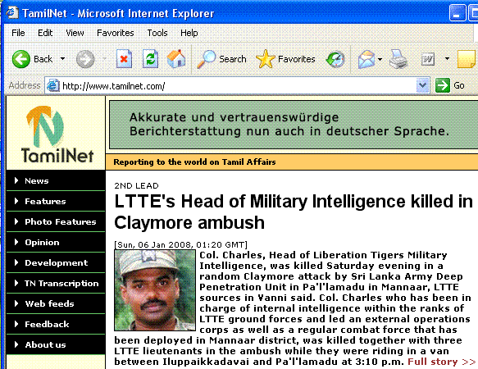Open the Features sidebar section

[56, 201]
